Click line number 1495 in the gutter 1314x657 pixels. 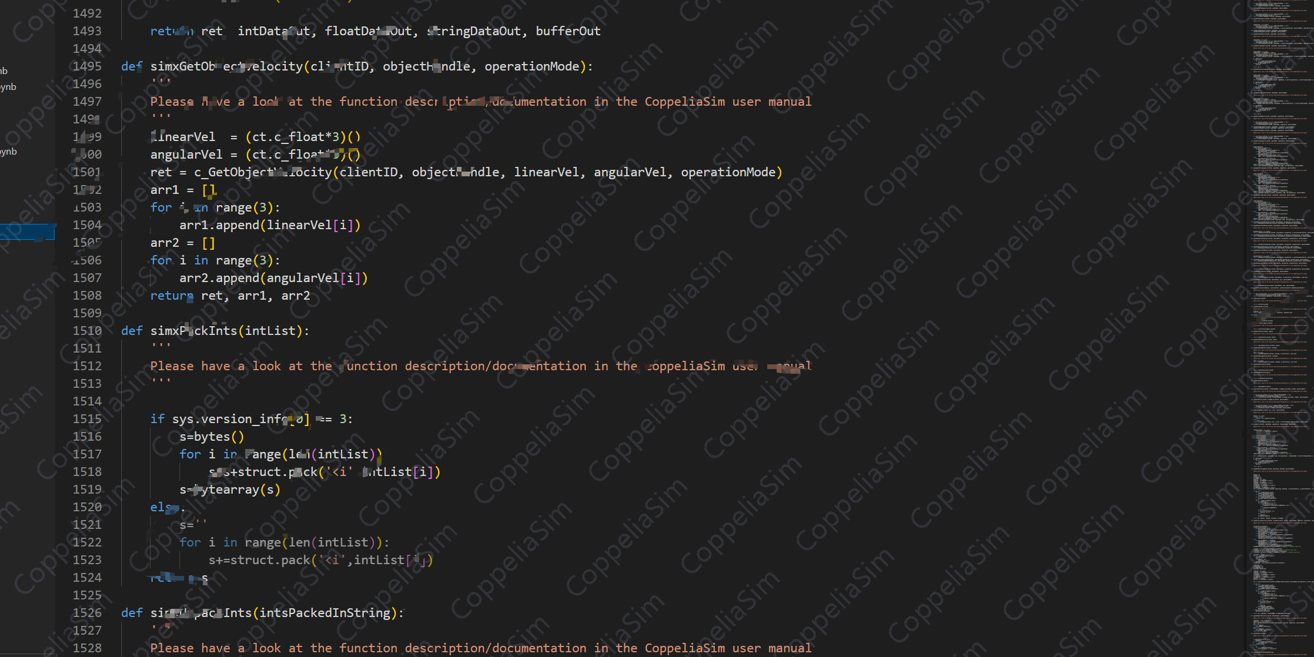(87, 66)
